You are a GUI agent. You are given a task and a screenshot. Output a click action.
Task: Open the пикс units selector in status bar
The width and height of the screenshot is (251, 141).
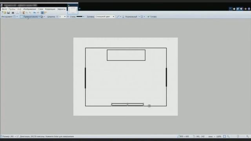pyautogui.click(x=212, y=136)
